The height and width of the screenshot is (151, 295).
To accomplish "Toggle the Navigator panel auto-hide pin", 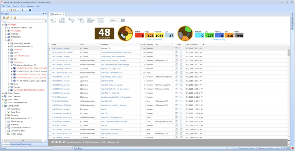I will click(43, 14).
